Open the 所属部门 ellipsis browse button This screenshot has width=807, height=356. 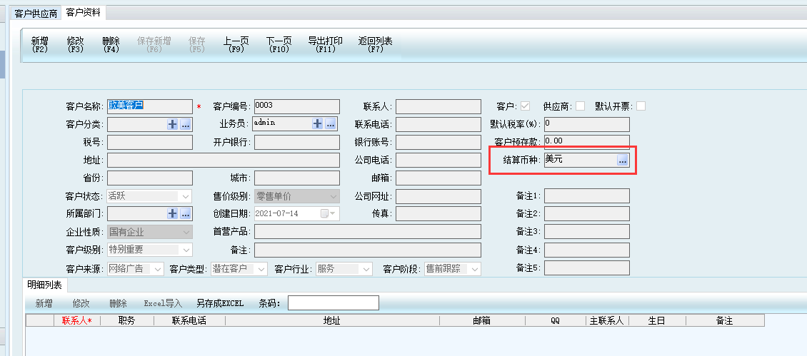pos(186,213)
